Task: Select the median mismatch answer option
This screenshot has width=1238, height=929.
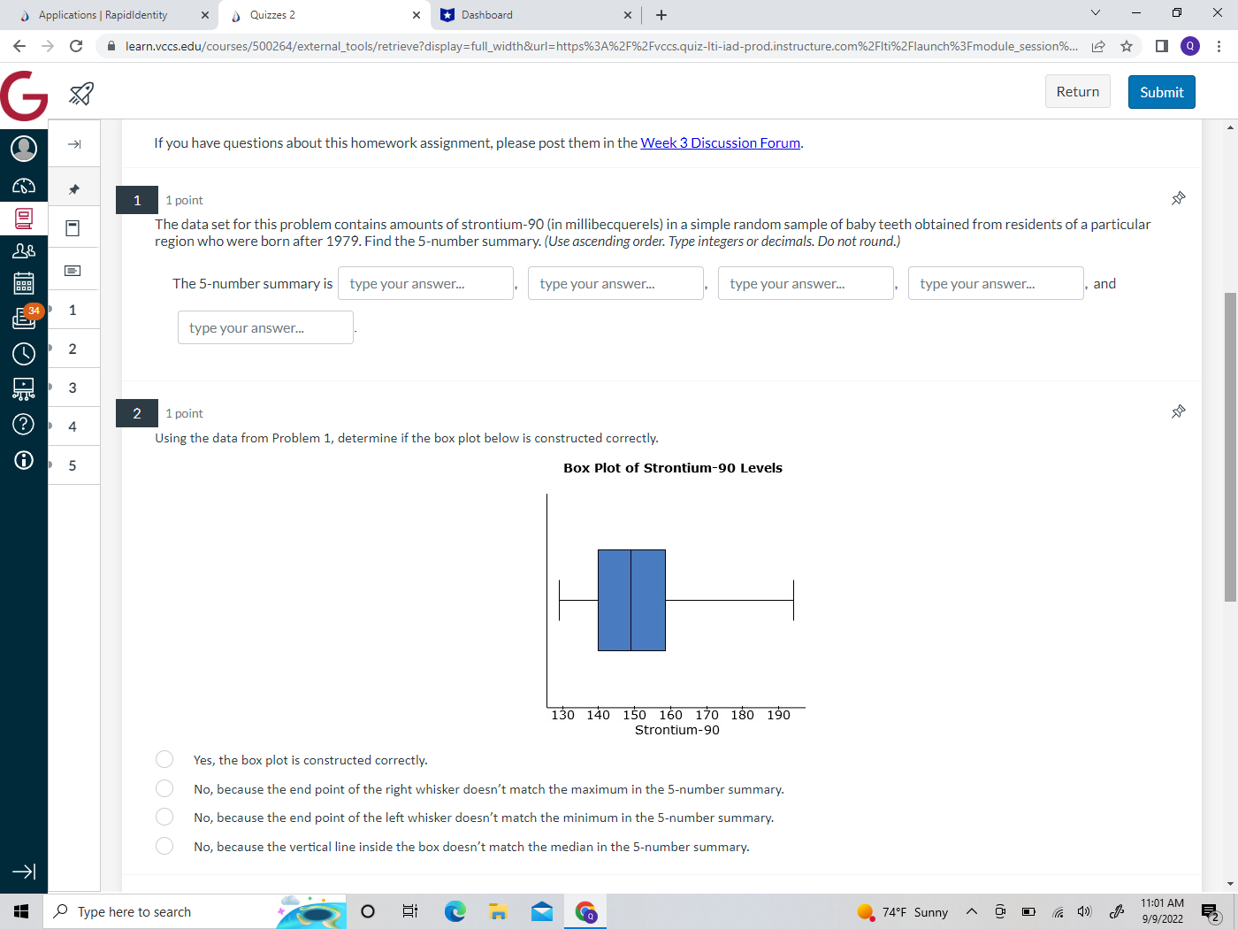Action: pyautogui.click(x=164, y=845)
